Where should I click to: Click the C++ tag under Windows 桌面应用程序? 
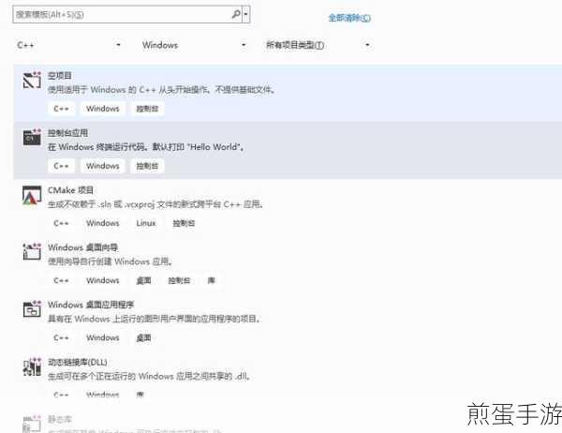[x=61, y=337]
